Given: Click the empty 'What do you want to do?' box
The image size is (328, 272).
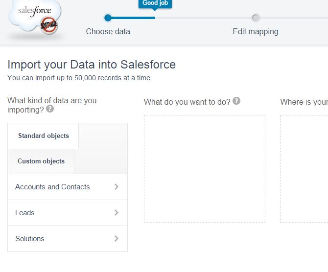Looking at the screenshot, I should [205, 169].
